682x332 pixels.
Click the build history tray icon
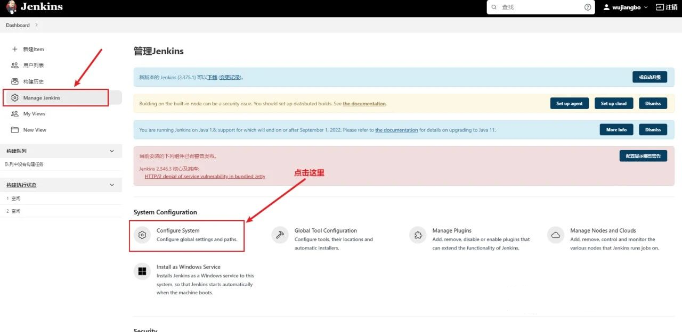click(14, 81)
